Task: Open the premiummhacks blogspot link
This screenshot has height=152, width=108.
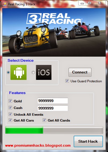Action: pos(38,146)
